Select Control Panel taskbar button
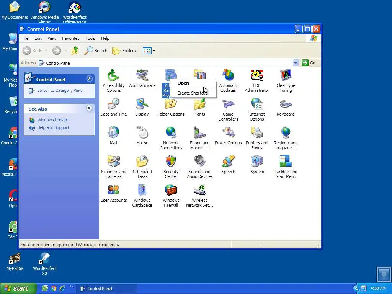Image resolution: width=392 pixels, height=294 pixels. coord(106,289)
